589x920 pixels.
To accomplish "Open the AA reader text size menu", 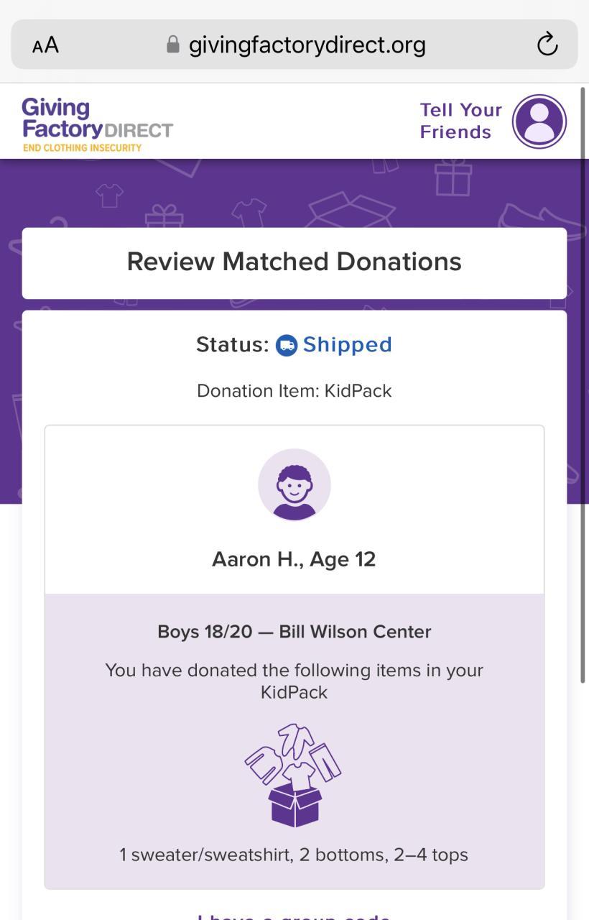I will click(x=45, y=45).
